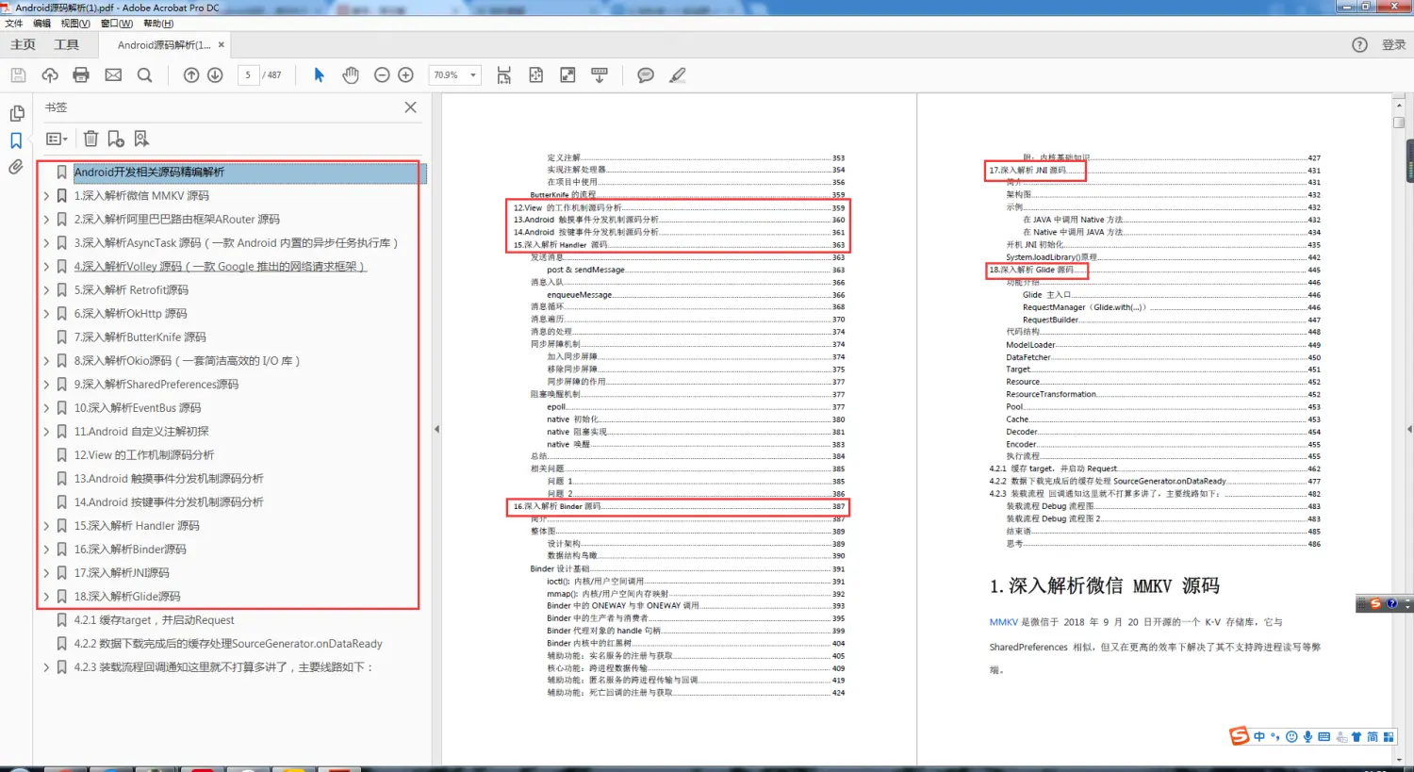
Task: Select bookmark 4.深入解析Volley 源码
Action: (220, 267)
